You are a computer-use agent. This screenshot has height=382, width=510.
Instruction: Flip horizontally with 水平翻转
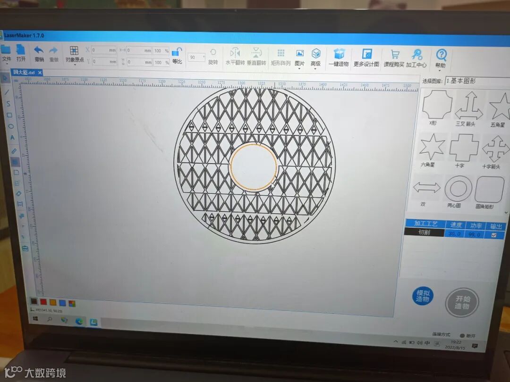pyautogui.click(x=235, y=53)
